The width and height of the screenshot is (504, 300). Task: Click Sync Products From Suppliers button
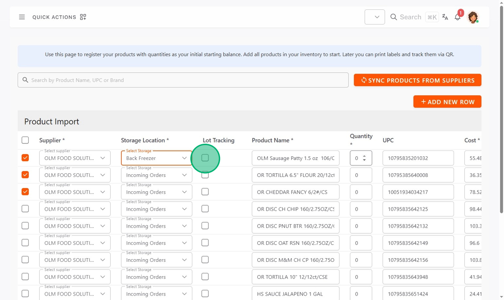418,80
